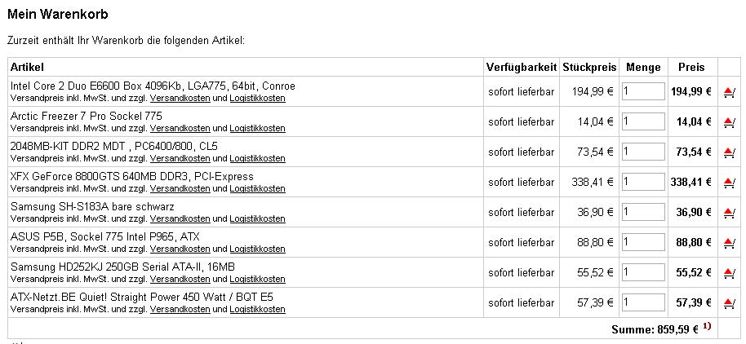
Task: Click quantity field for Intel Core 2 Duo
Action: [x=643, y=91]
